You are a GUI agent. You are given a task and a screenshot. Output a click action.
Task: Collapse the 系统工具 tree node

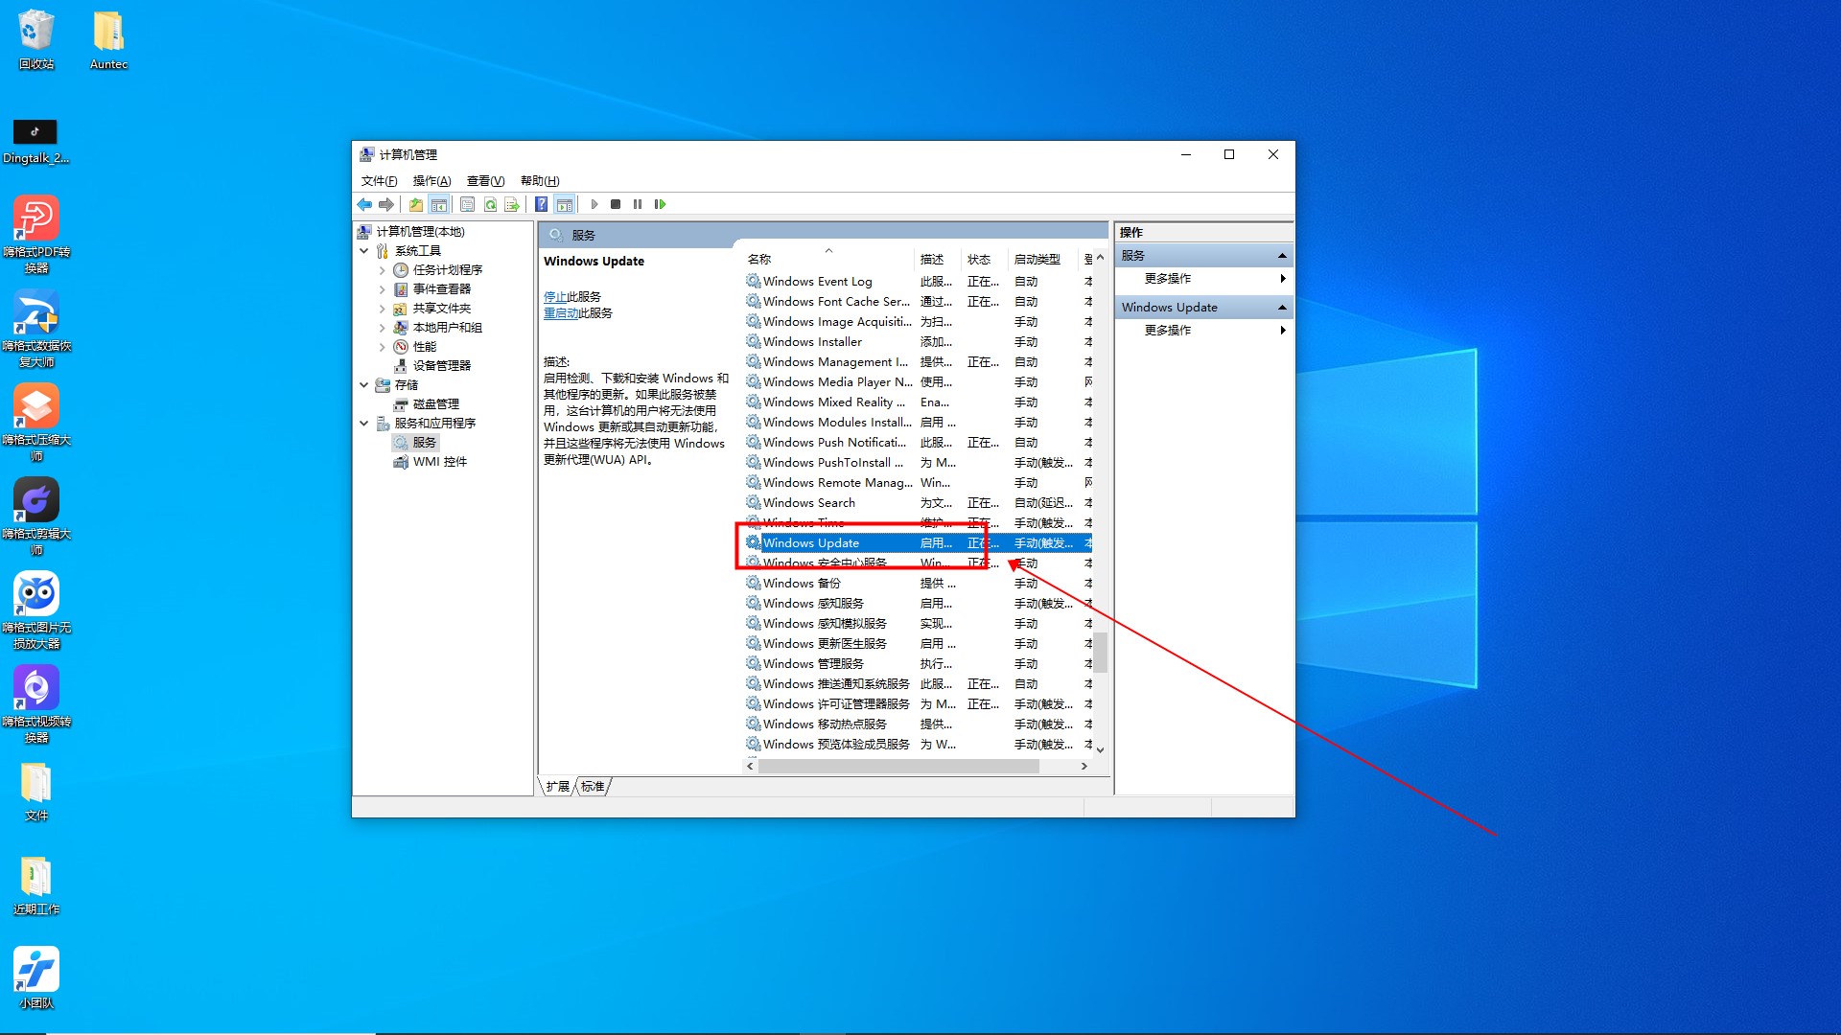tap(364, 251)
